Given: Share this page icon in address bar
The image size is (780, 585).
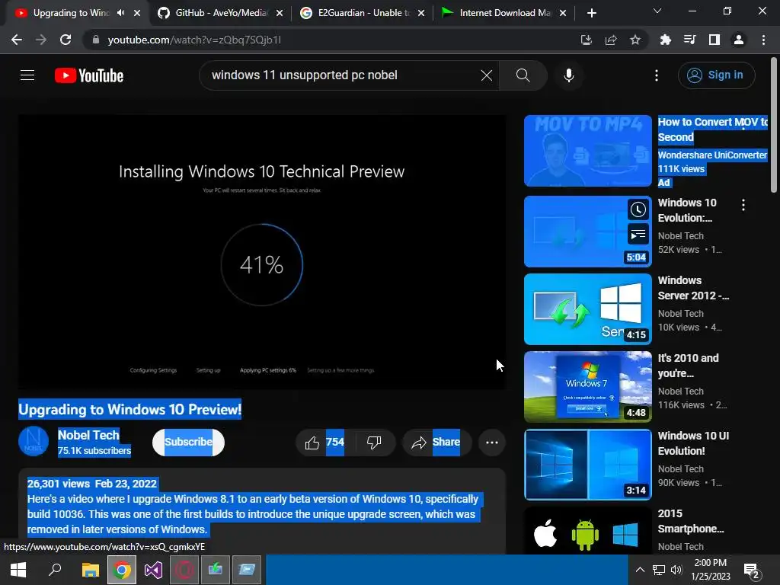Looking at the screenshot, I should 611,40.
